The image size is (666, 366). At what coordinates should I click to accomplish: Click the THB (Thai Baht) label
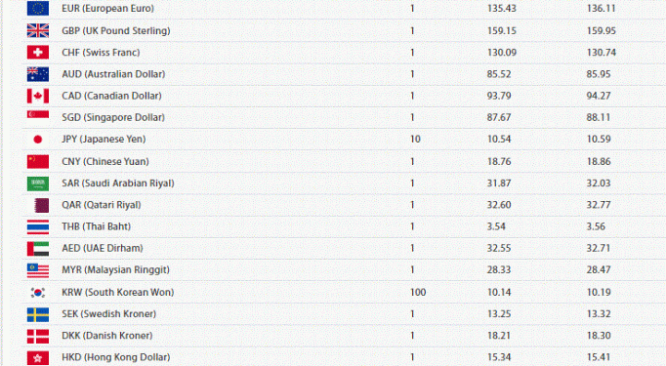[96, 226]
